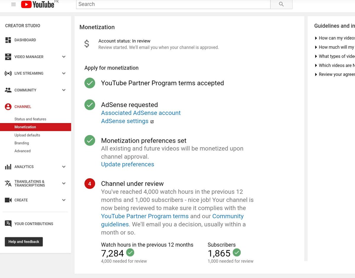Click '1,000 needed for review' text
The height and width of the screenshot is (278, 355).
[230, 261]
